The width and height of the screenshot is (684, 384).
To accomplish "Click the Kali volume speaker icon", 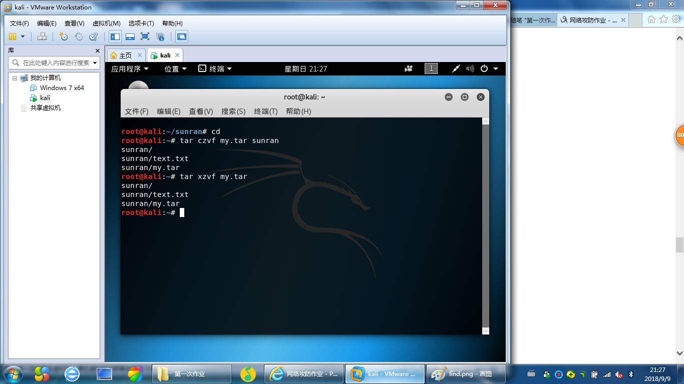I will pyautogui.click(x=470, y=68).
